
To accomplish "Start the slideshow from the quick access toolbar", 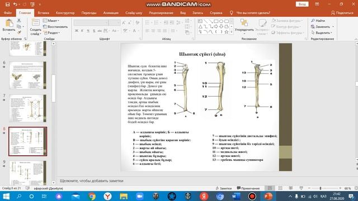I will 32,4.
